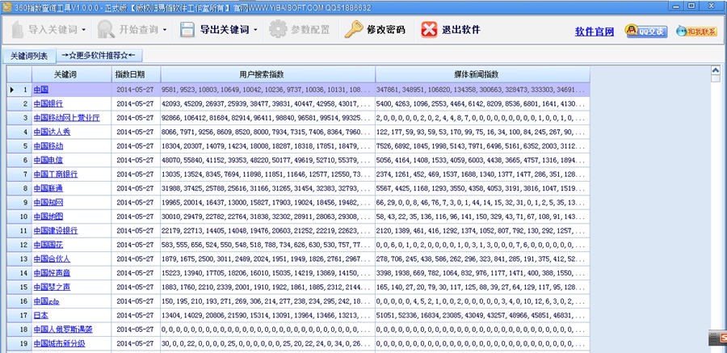This screenshot has height=353, width=727.
Task: Open the 更多软件推荐 tab
Action: coord(99,55)
